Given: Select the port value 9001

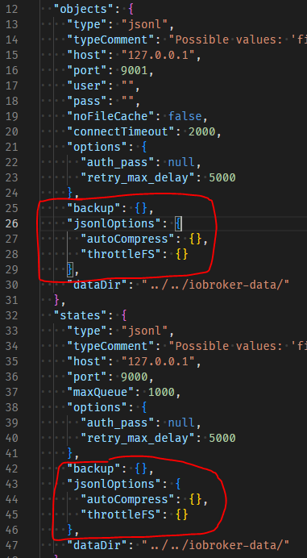Looking at the screenshot, I should click(134, 70).
